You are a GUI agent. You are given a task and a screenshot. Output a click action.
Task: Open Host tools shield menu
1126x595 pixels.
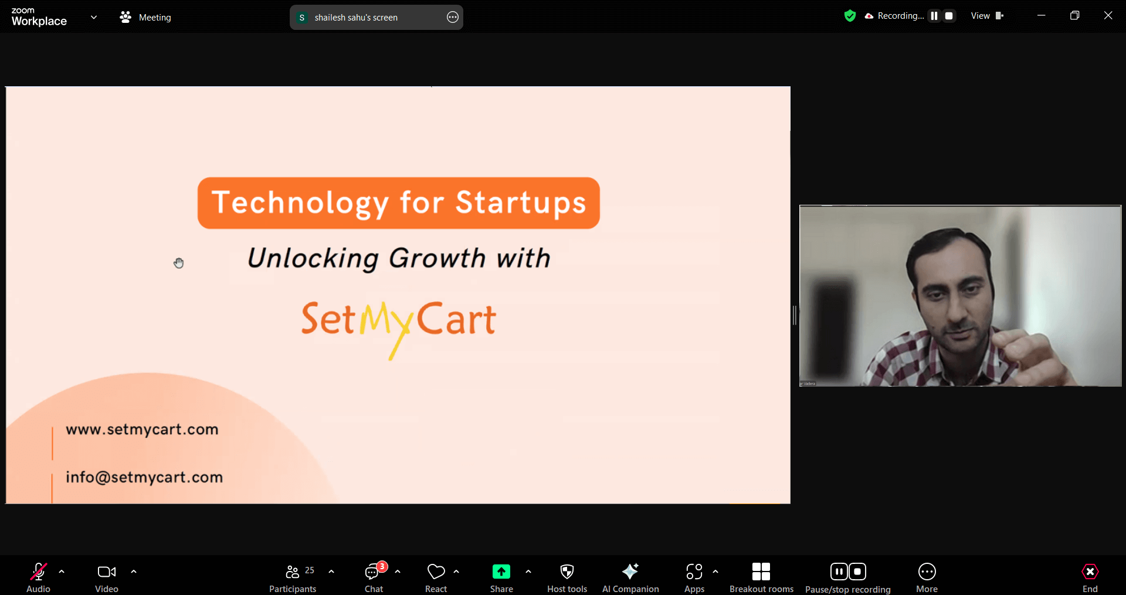567,577
